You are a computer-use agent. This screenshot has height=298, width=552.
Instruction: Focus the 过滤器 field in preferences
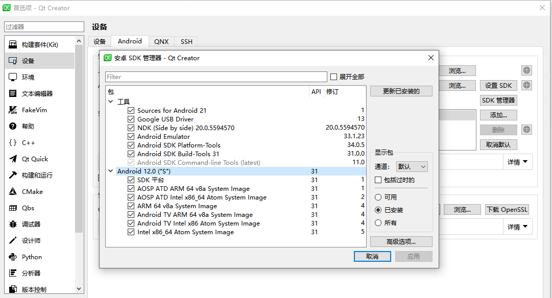44,27
